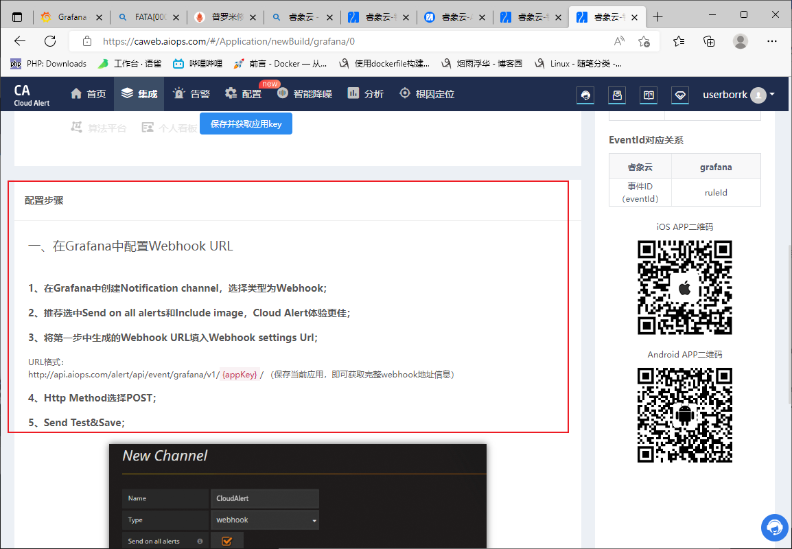Click the diamond membership icon

coord(680,95)
